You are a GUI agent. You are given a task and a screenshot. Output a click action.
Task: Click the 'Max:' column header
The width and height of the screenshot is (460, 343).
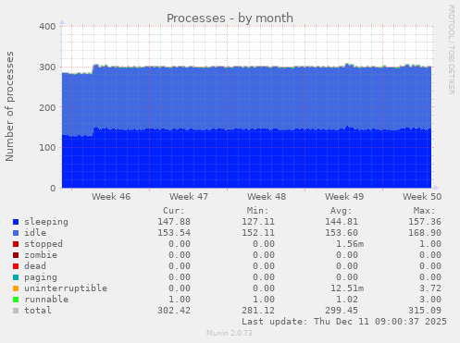(x=425, y=211)
